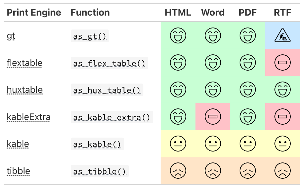Viewport: 303px width, 187px height.
Task: Click the neutral face for kable Word
Action: tap(213, 144)
